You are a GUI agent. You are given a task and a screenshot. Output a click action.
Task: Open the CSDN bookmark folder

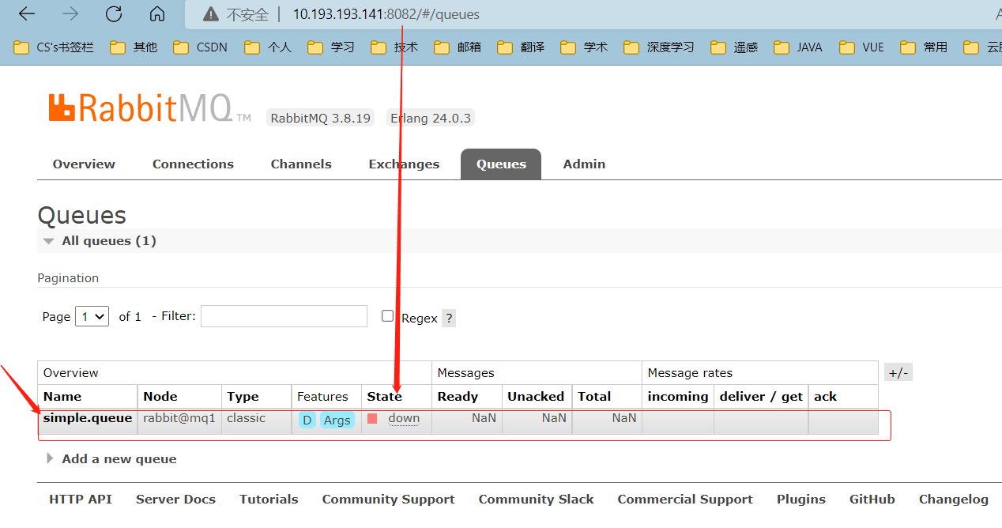tap(201, 47)
